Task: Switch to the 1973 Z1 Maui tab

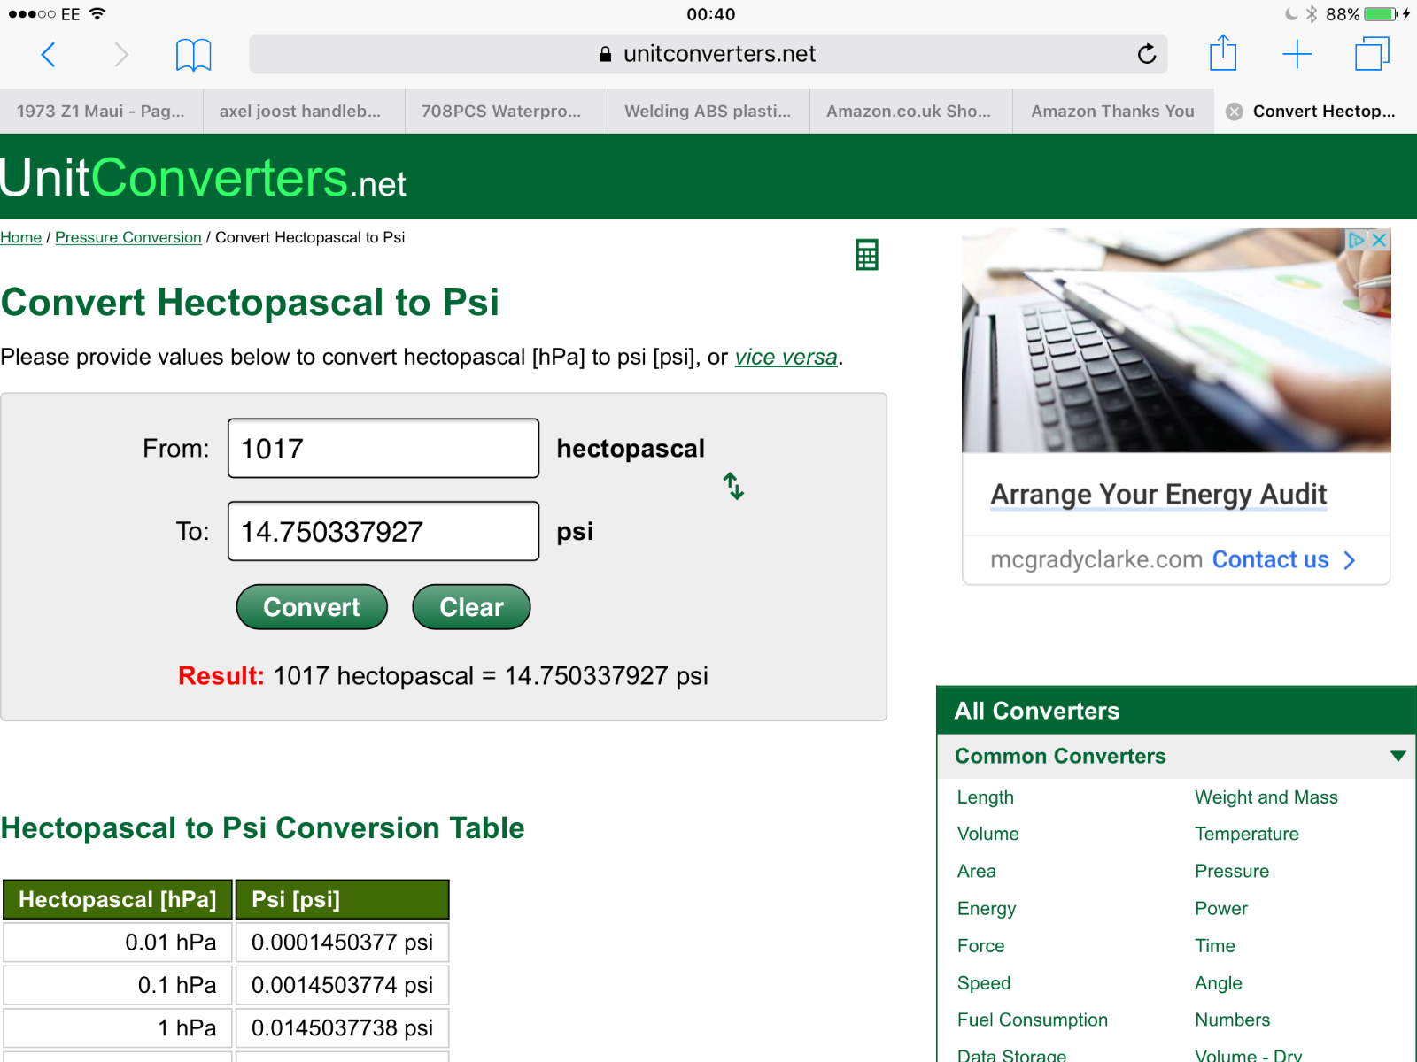Action: (x=101, y=112)
